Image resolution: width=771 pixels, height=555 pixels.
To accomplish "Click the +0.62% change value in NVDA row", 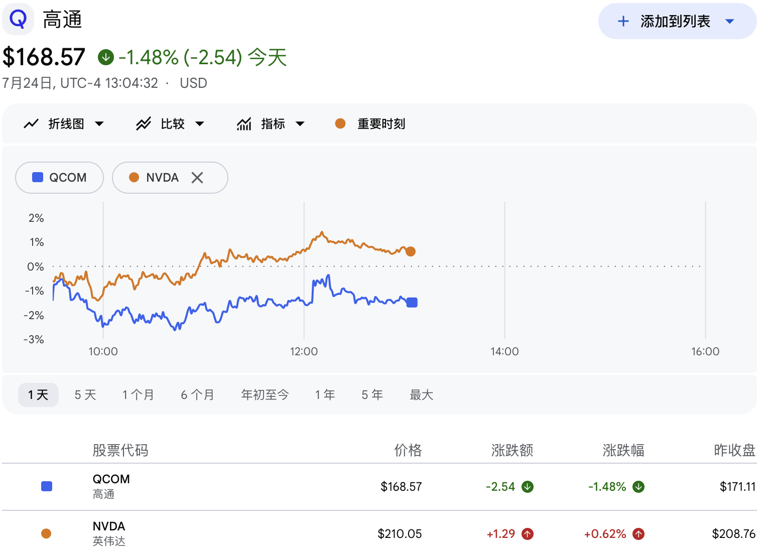I will [x=605, y=534].
